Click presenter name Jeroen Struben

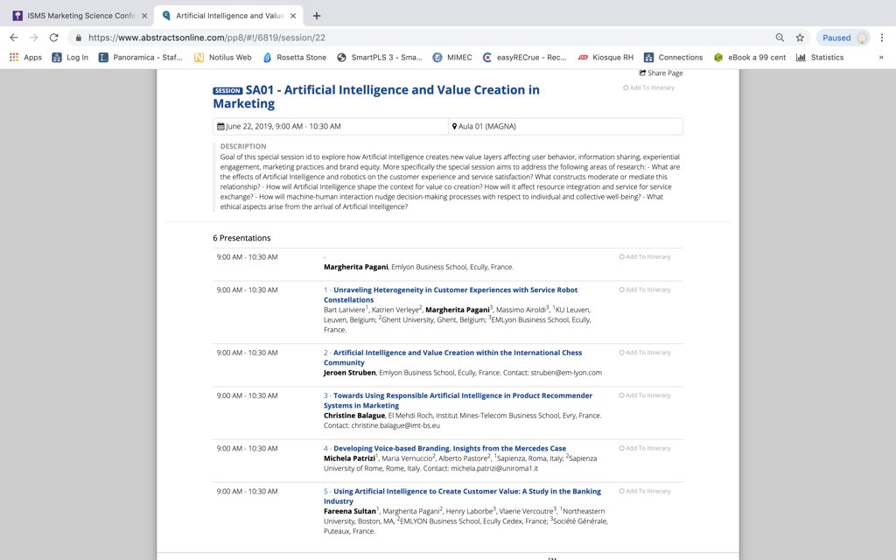pos(350,373)
